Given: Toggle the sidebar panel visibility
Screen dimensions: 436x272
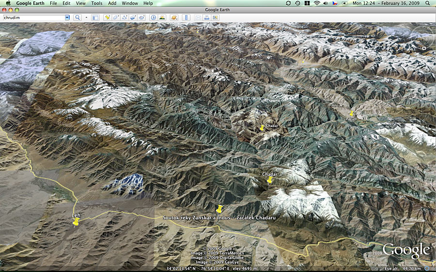Looking at the screenshot, I should tap(95, 18).
